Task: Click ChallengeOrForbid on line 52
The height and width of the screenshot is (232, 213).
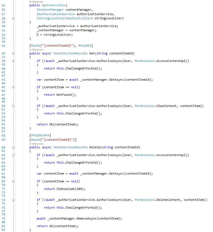Action: [x=81, y=113]
